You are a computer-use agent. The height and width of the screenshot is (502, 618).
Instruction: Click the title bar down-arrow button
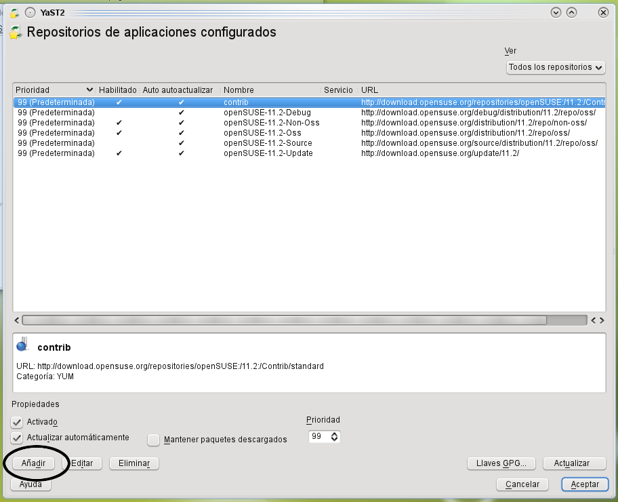(556, 13)
